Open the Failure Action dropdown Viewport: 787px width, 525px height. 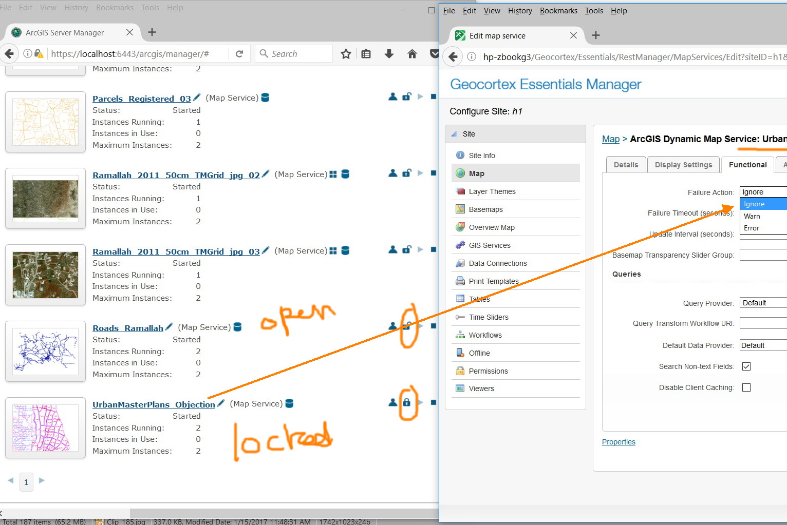[x=763, y=192]
